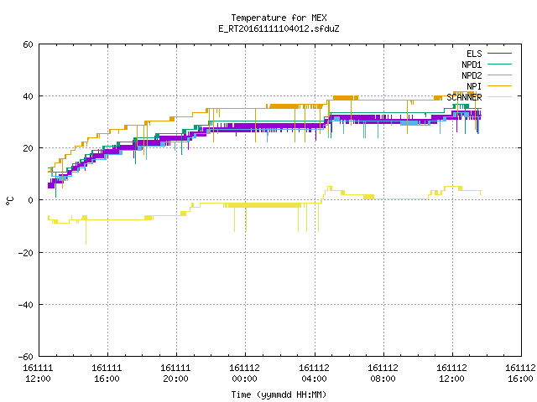Click the ELS legend label
This screenshot has width=537, height=402.
tap(474, 54)
